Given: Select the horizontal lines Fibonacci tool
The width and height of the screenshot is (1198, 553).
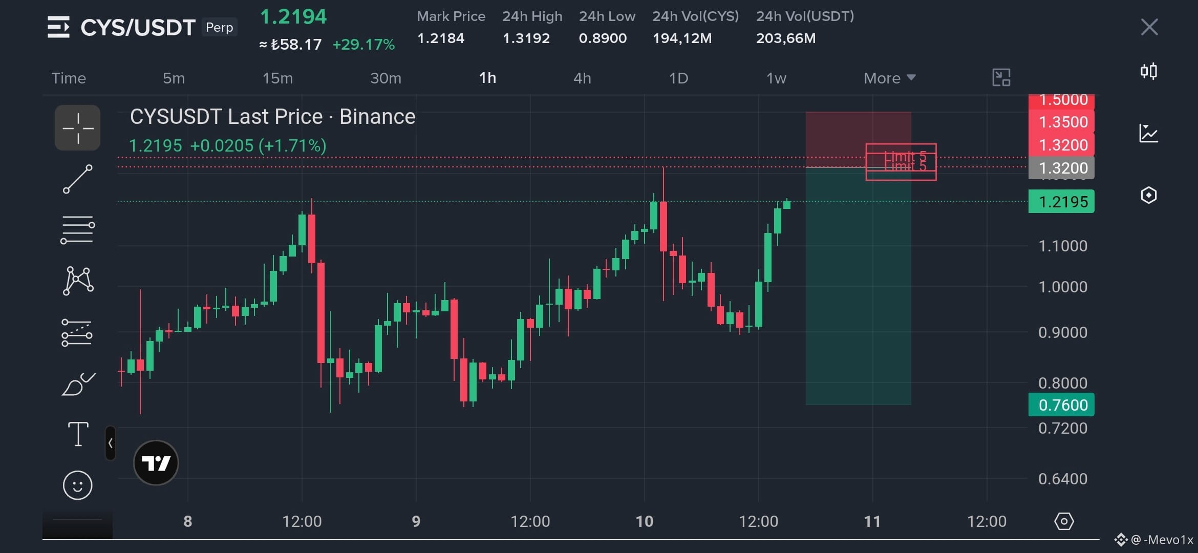Looking at the screenshot, I should [78, 230].
